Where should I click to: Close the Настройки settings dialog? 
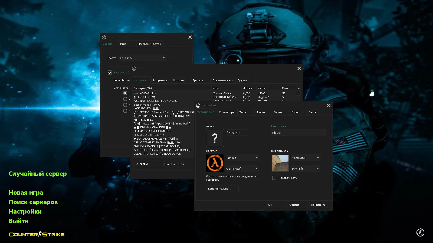point(329,106)
